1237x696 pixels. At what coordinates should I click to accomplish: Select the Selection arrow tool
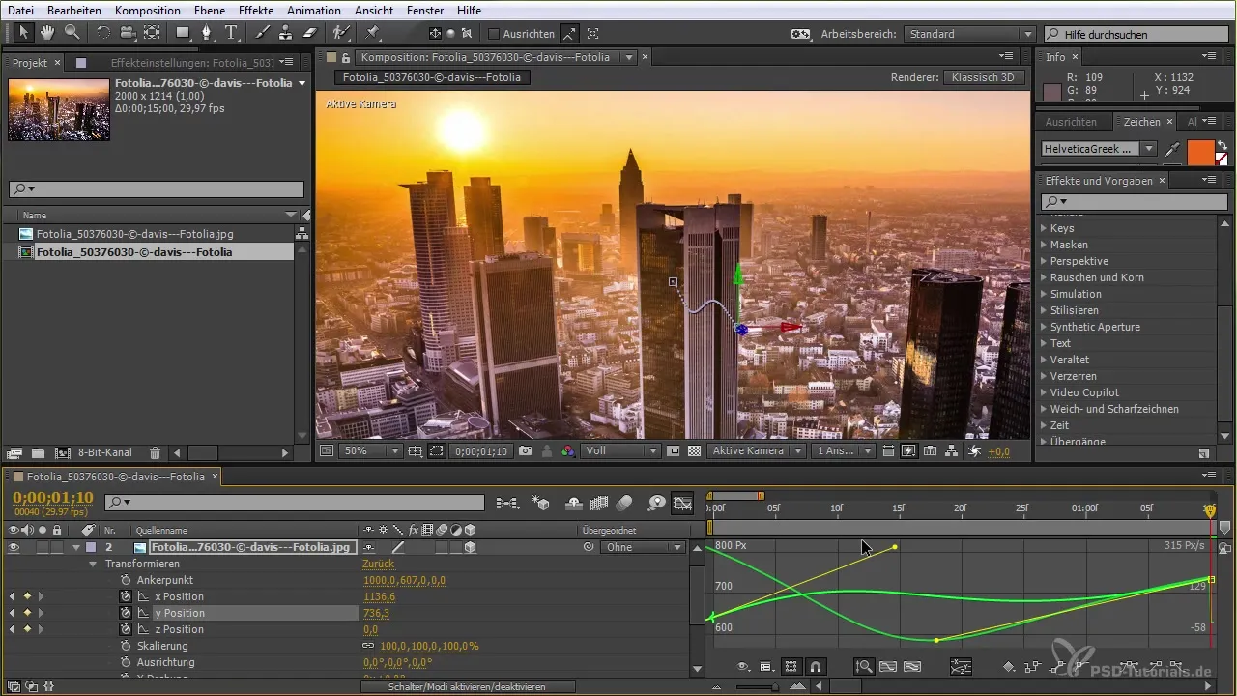pos(23,33)
